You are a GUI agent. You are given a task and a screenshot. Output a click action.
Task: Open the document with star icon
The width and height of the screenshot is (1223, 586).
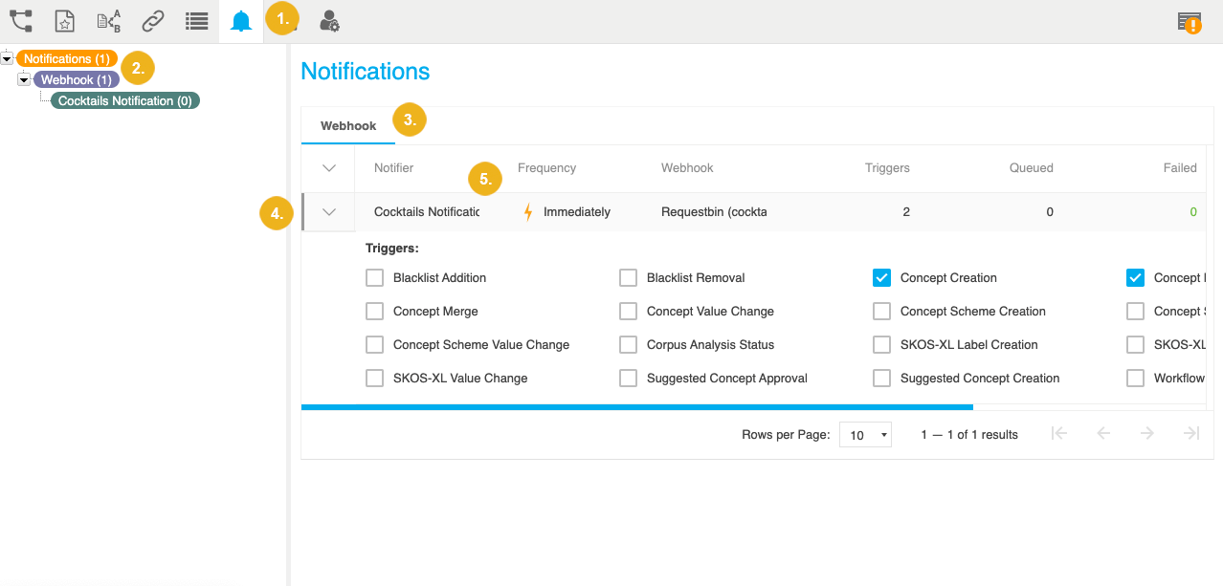(64, 20)
